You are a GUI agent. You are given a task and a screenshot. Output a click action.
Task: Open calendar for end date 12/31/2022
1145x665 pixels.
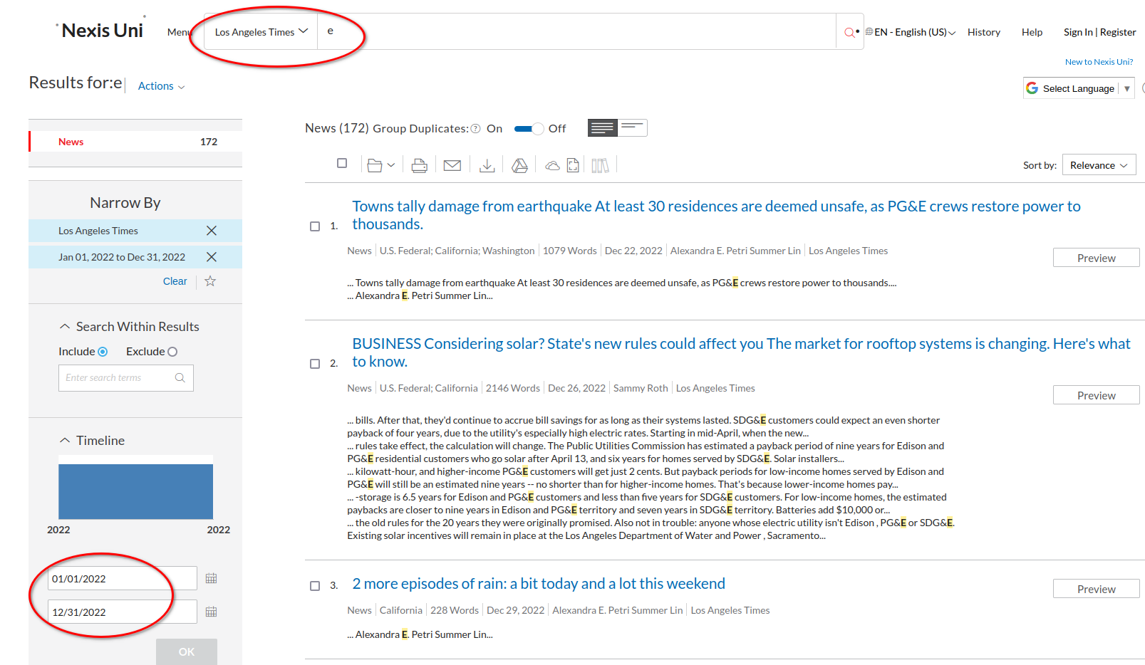(212, 612)
